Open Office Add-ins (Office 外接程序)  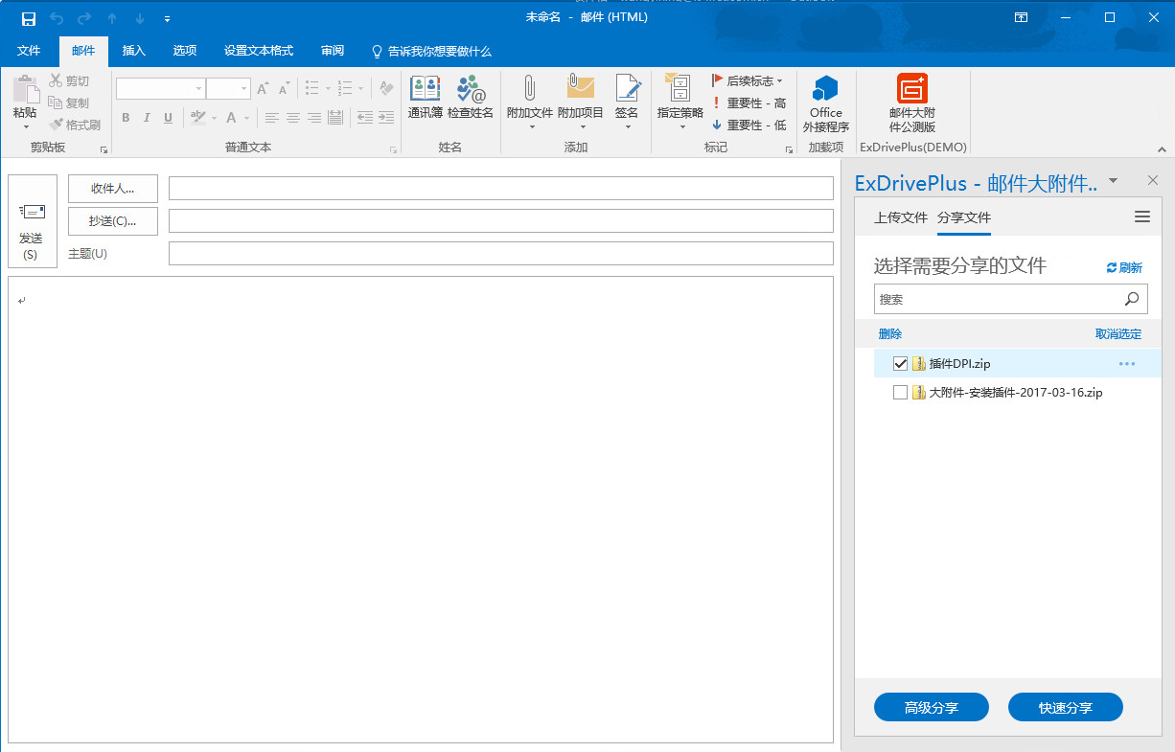[x=825, y=103]
